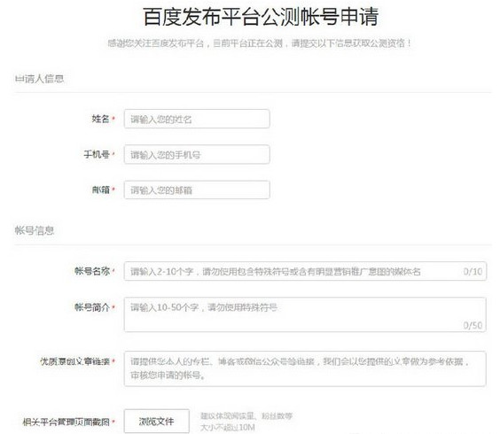Click the upload hint text 大小不超过10M
Image resolution: width=500 pixels, height=434 pixels.
pos(228,427)
